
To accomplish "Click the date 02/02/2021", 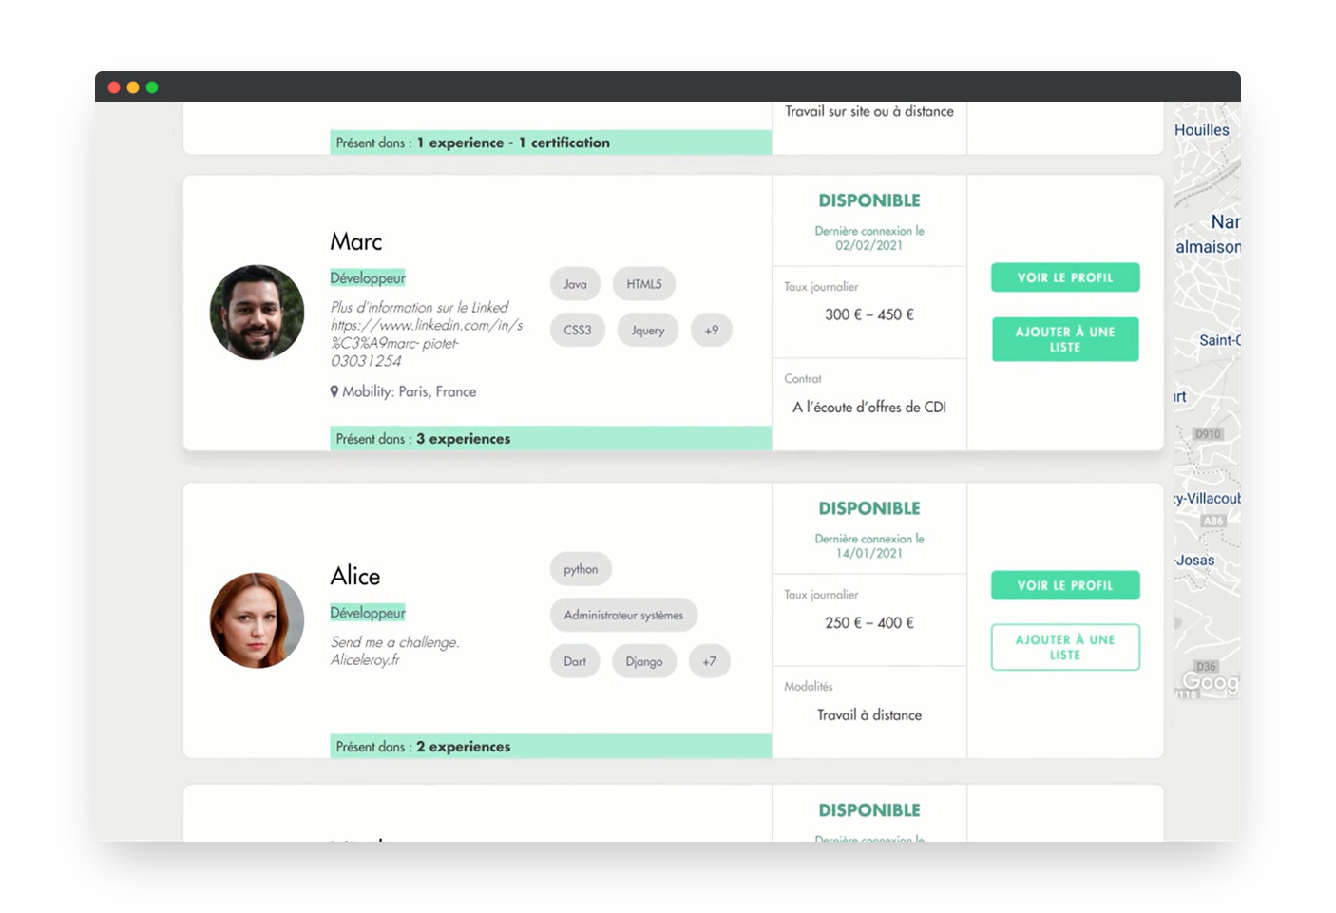I will pyautogui.click(x=869, y=245).
